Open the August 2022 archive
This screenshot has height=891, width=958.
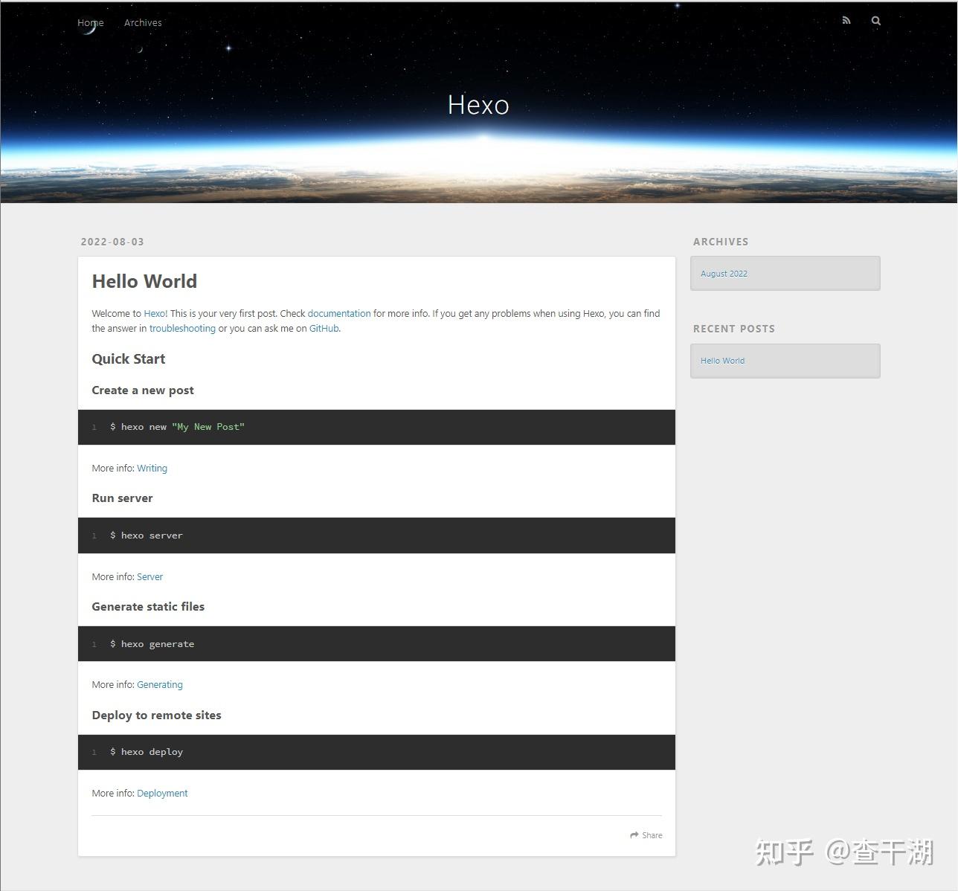pos(724,273)
